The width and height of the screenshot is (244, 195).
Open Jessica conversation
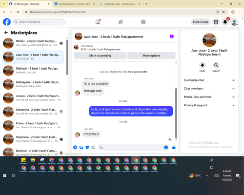coord(33,98)
